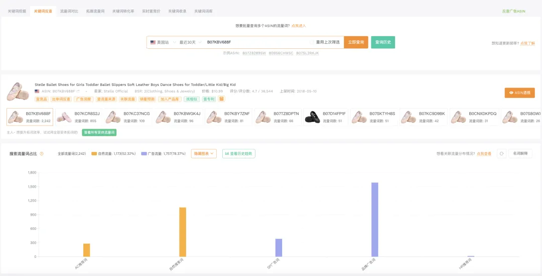Screen dimensions: 542x276
Task: Click the help icon beside 搜索流量词占比
Action: tap(42, 154)
